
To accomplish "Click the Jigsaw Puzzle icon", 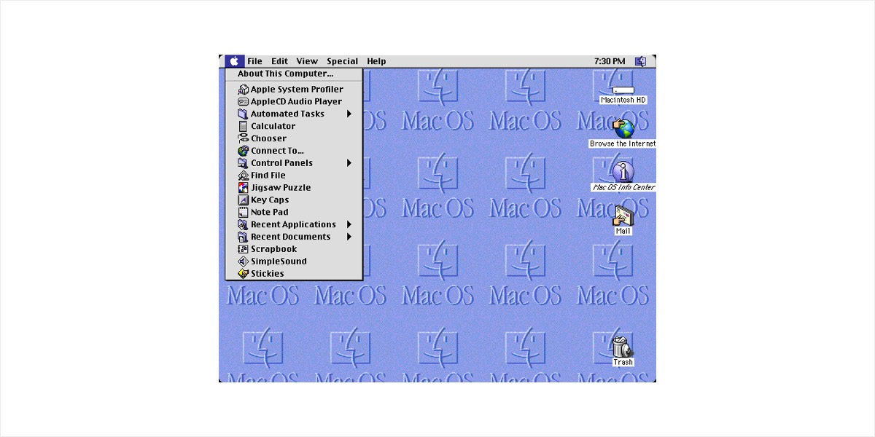I will coord(244,188).
